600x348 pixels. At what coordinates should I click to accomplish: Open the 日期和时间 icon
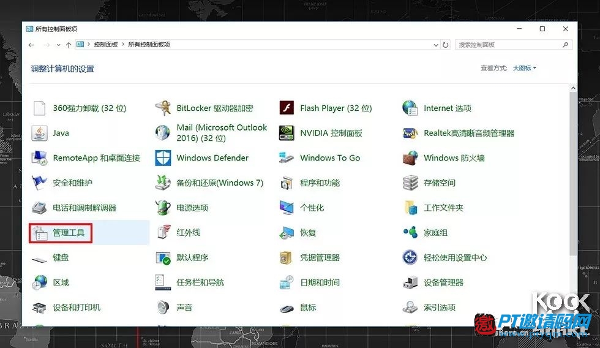pos(287,282)
